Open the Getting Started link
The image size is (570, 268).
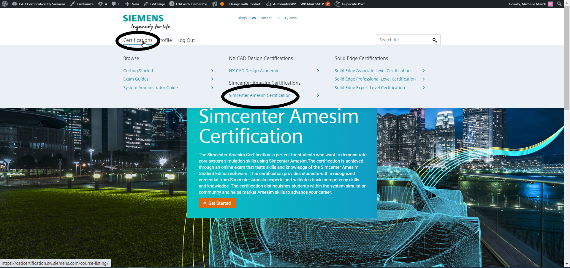coord(138,71)
